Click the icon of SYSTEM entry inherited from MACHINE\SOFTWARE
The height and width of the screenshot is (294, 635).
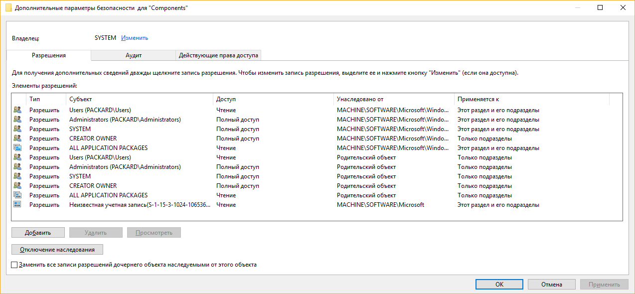[x=17, y=129]
